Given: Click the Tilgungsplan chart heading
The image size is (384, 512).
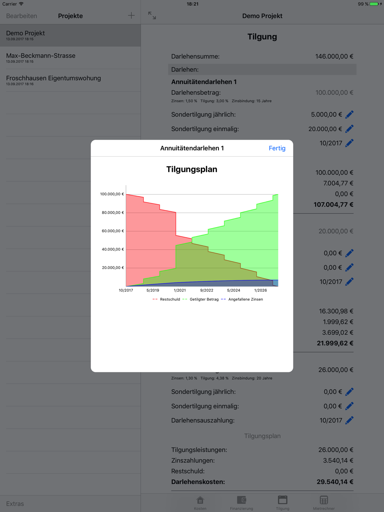Looking at the screenshot, I should [x=192, y=169].
